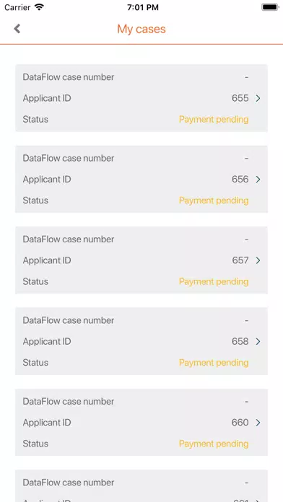Select Payment pending status for applicant 655
Image resolution: width=283 pixels, height=502 pixels.
pos(214,120)
